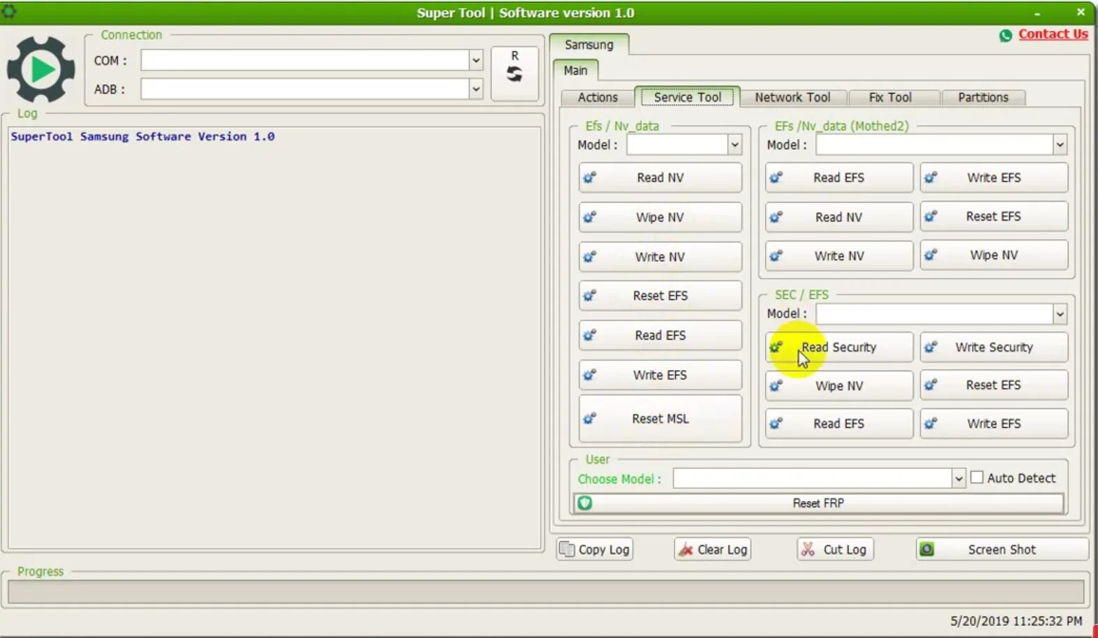Toggle the Auto Detect checkbox
The height and width of the screenshot is (638, 1098).
977,477
